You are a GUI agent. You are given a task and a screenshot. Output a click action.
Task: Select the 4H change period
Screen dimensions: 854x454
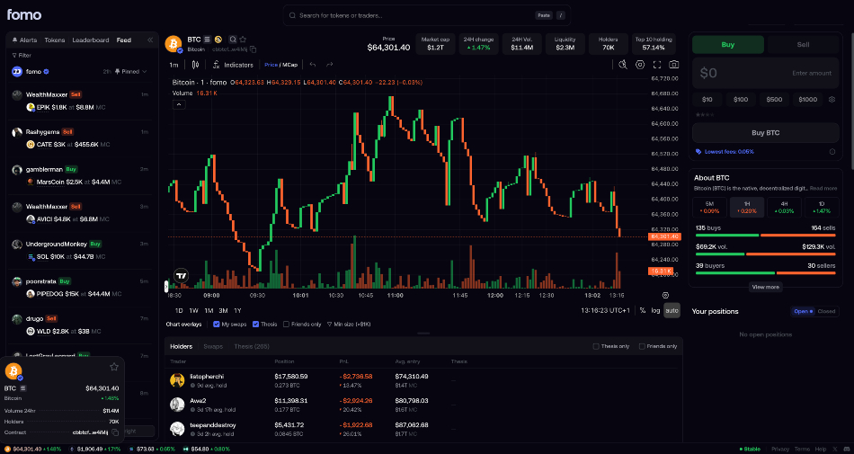coord(784,208)
